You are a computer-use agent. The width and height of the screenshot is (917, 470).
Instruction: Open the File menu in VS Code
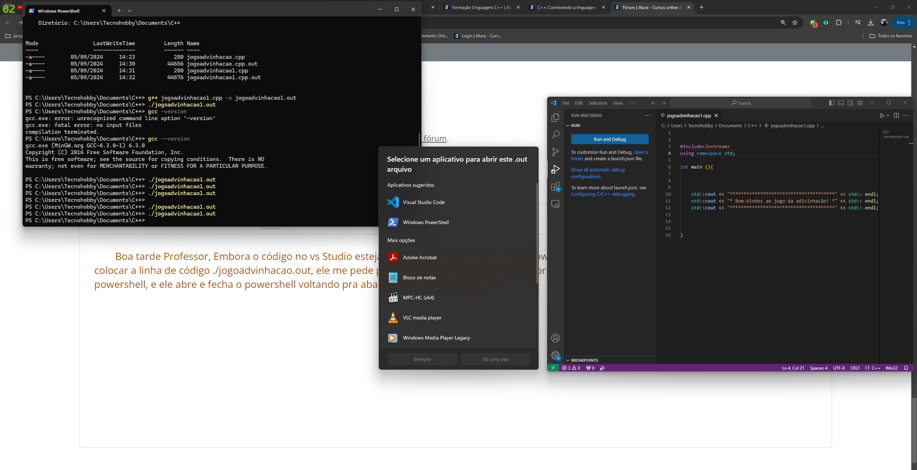coord(565,103)
